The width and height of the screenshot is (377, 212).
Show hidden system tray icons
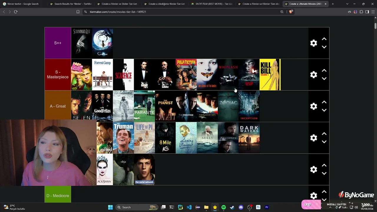[x=330, y=207]
